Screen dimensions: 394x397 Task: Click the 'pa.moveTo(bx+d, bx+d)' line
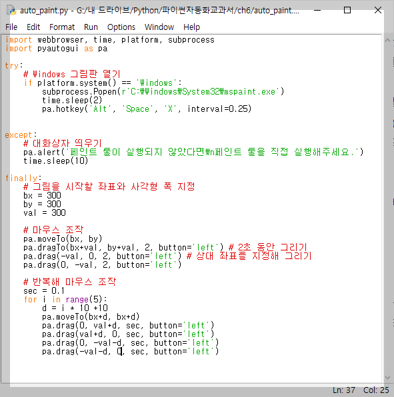click(91, 316)
